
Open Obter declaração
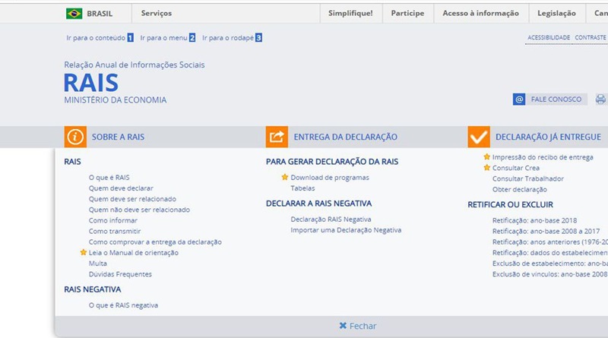[x=520, y=190]
